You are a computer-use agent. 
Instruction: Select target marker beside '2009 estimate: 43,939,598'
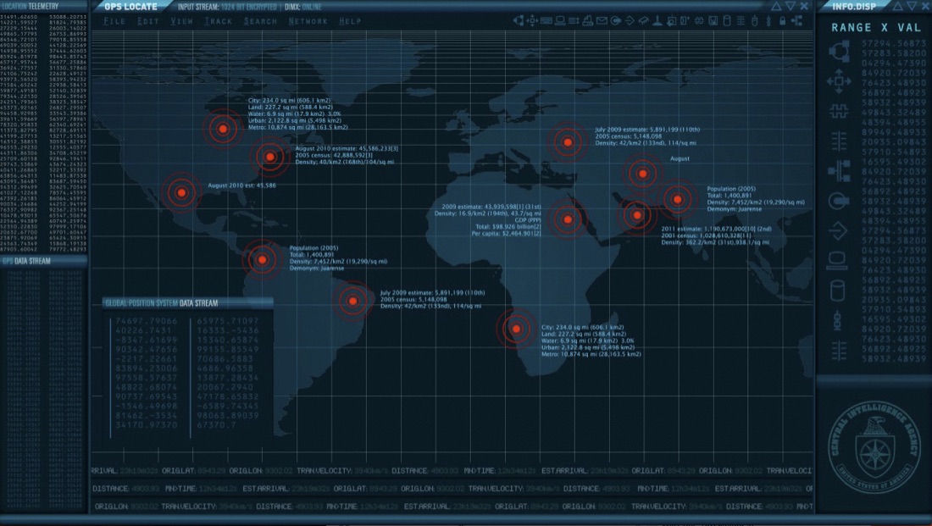point(568,219)
